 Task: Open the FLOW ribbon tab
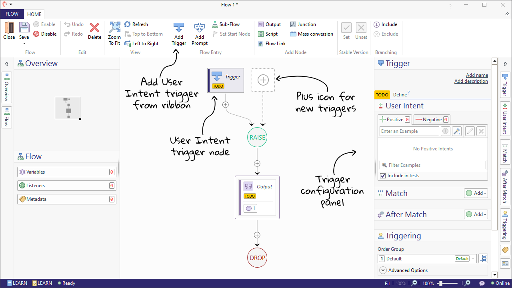point(12,14)
